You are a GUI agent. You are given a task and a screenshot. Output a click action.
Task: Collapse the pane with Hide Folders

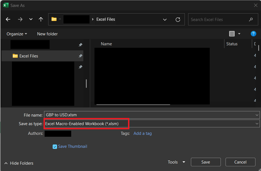coord(19,163)
